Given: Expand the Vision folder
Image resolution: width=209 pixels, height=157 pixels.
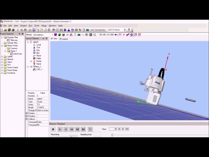Looking at the screenshot, I should tap(2, 62).
